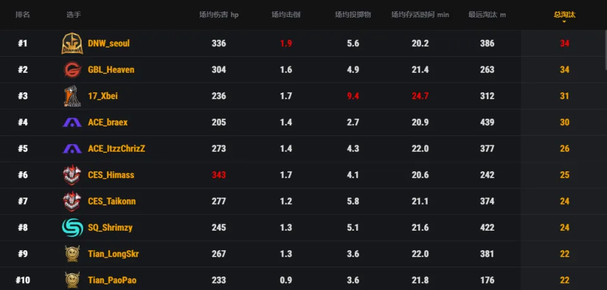Sort by the 场均击倒 column header
The image size is (607, 290).
286,15
